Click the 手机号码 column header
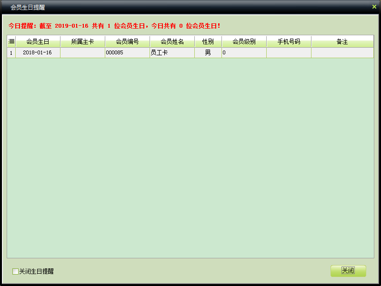This screenshot has width=381, height=286. click(289, 41)
